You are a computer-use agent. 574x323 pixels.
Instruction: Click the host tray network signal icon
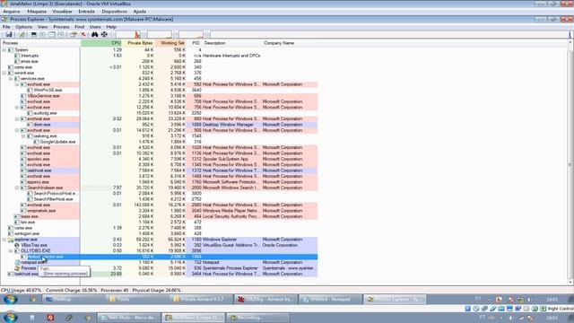520,318
